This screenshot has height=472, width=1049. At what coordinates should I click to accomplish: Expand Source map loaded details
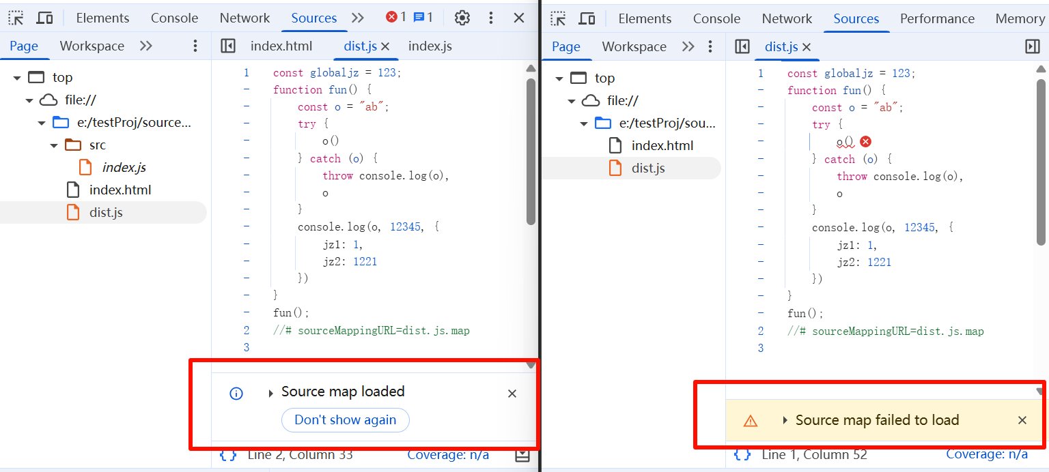pyautogui.click(x=270, y=394)
